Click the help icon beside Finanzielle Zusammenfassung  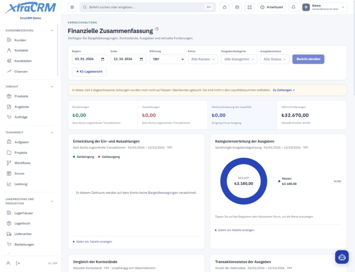click(x=157, y=29)
